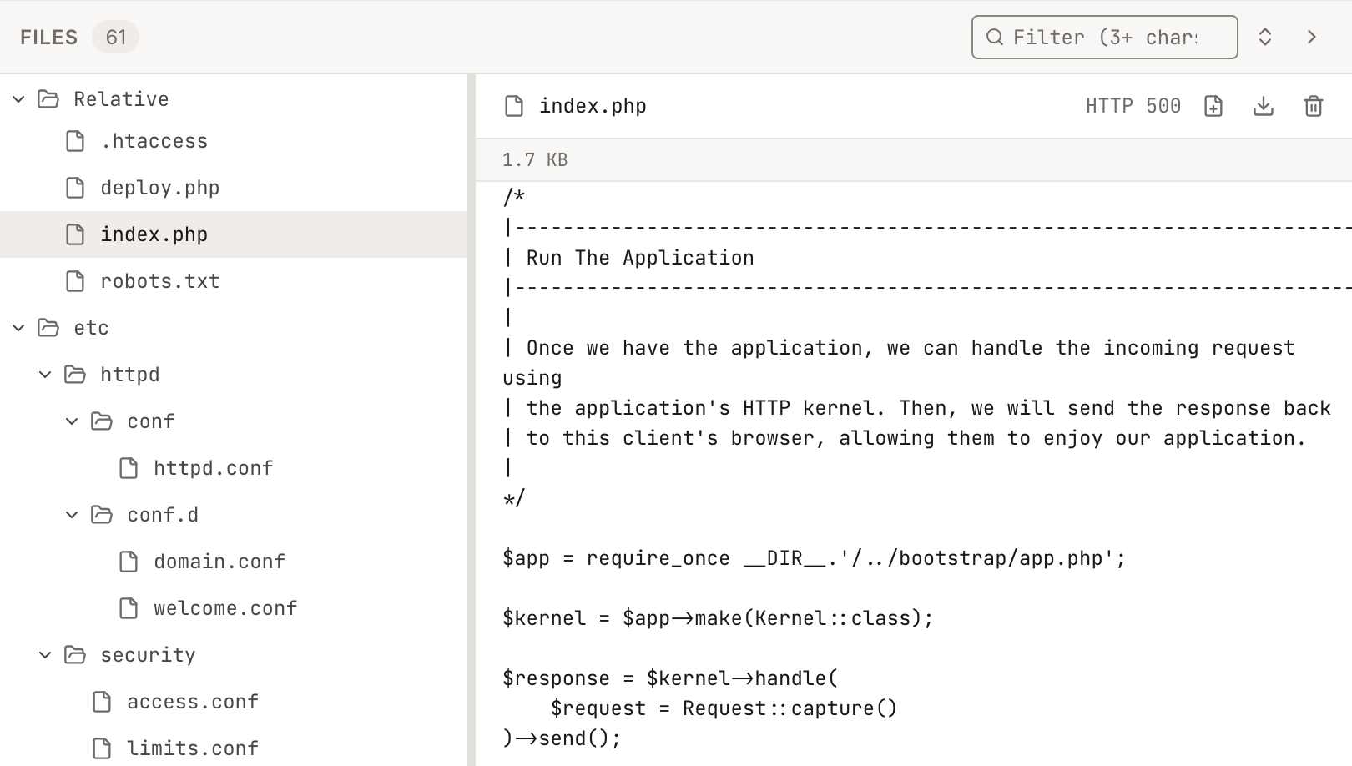The height and width of the screenshot is (766, 1352).
Task: Click the 61 files count badge
Action: (116, 37)
